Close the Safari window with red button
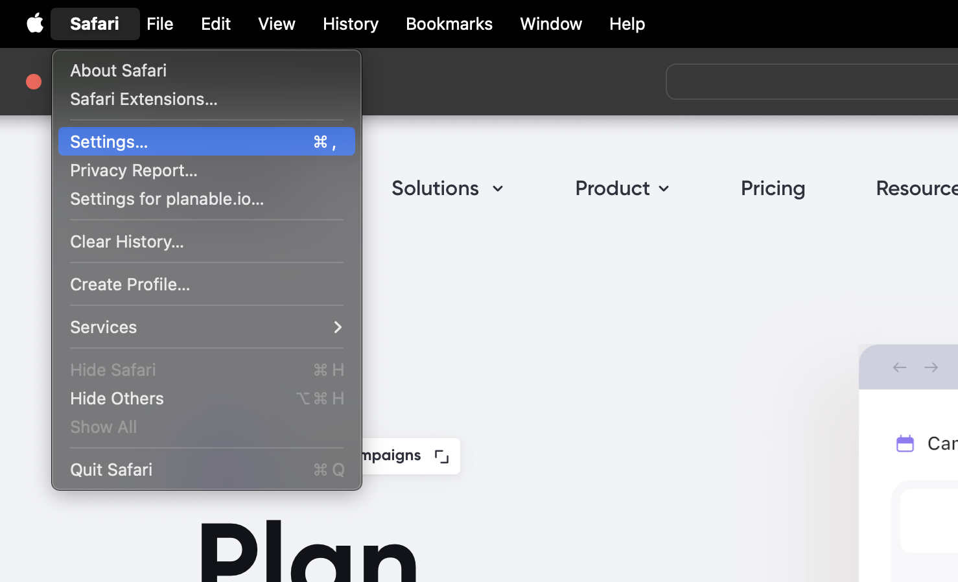The width and height of the screenshot is (958, 582). 34,82
